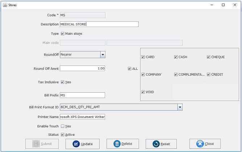Click the Java icon in the title bar

tap(4, 5)
